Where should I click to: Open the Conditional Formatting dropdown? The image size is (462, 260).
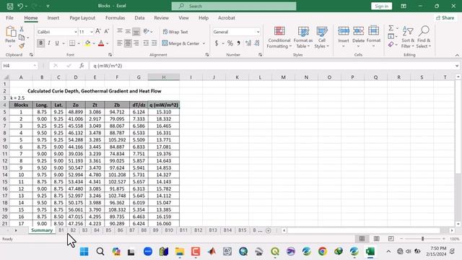pyautogui.click(x=279, y=37)
